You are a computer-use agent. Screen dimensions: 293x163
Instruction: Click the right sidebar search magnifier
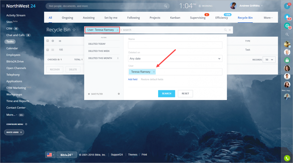[287, 34]
